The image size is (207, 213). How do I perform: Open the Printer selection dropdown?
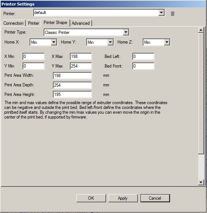tap(161, 13)
